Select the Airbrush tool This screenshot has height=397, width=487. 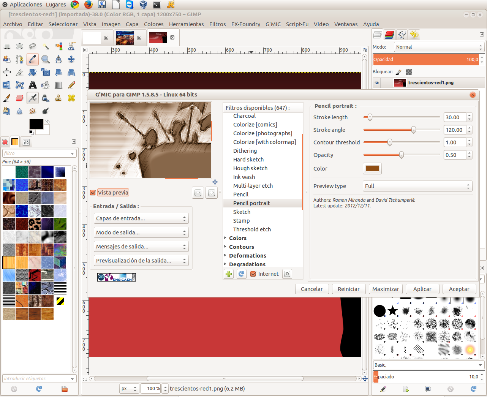[x=33, y=98]
